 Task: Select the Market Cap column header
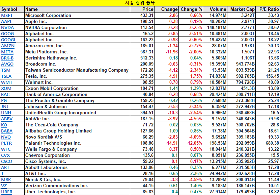click(242, 9)
